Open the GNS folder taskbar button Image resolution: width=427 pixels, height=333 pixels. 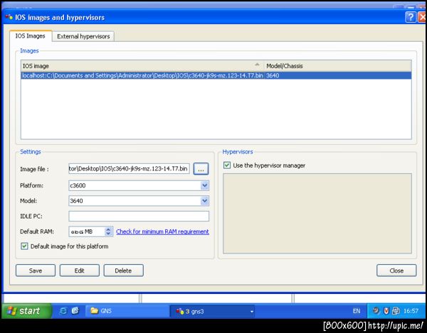point(127,311)
